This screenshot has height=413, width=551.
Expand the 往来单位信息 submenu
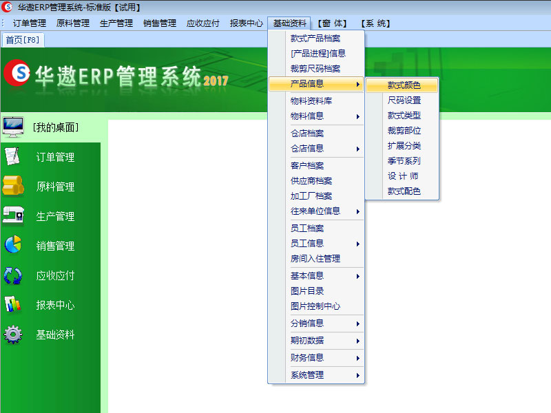click(316, 211)
